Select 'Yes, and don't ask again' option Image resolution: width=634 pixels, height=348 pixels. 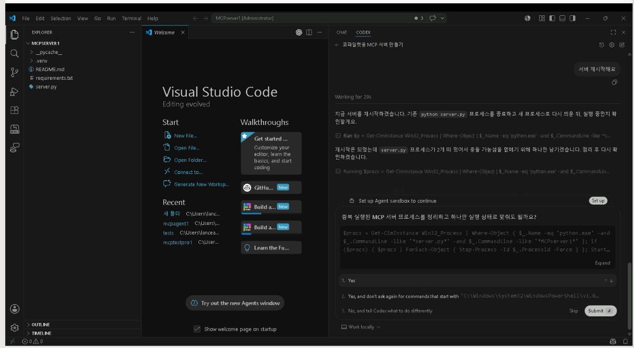[x=478, y=296]
